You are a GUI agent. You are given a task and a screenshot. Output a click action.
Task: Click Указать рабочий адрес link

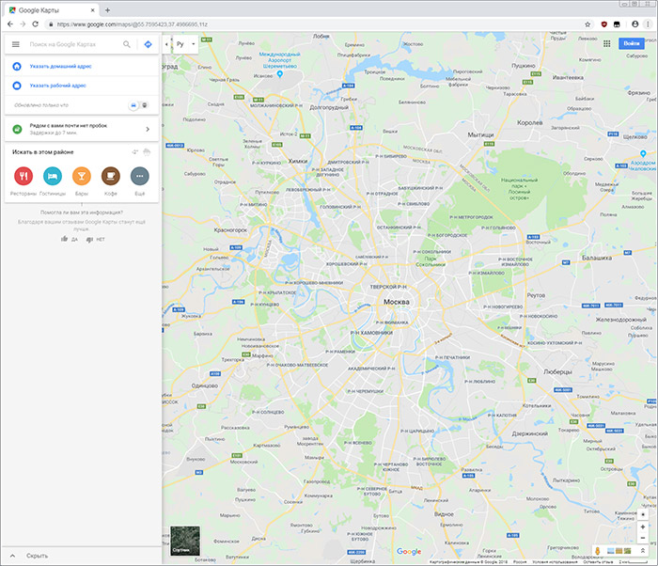coord(57,86)
